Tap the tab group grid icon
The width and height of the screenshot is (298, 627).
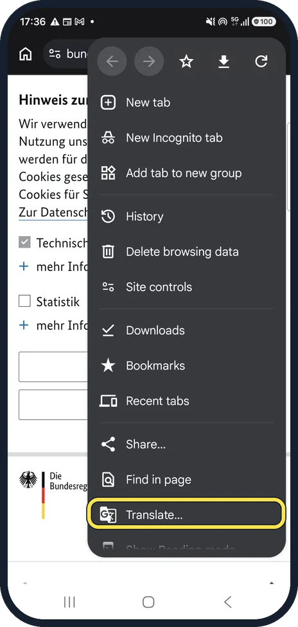pyautogui.click(x=108, y=173)
